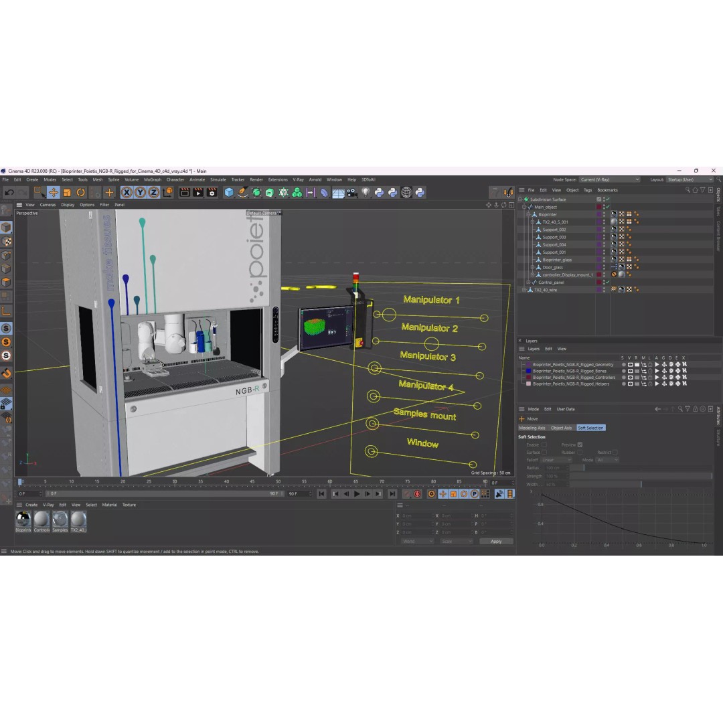This screenshot has width=723, height=723.
Task: Toggle the Y axis lock
Action: (x=140, y=193)
